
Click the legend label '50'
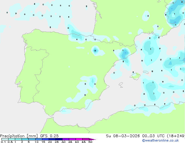tap(90, 142)
